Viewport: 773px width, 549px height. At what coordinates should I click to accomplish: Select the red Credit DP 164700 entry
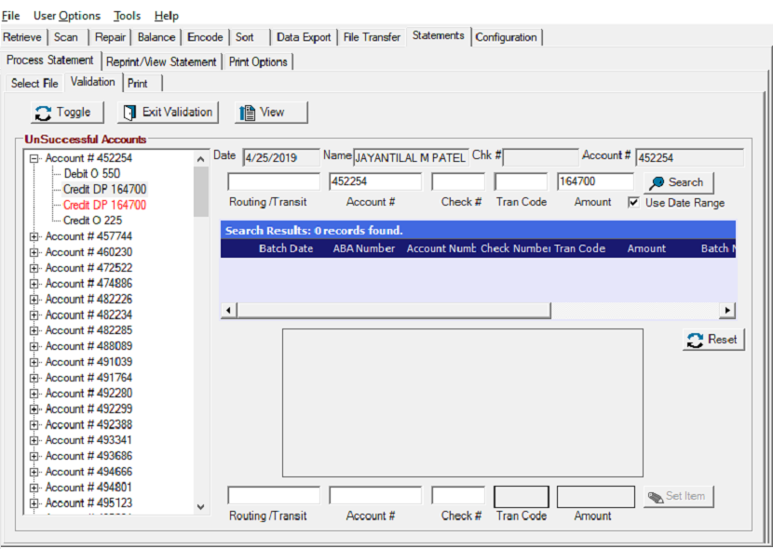pos(104,205)
